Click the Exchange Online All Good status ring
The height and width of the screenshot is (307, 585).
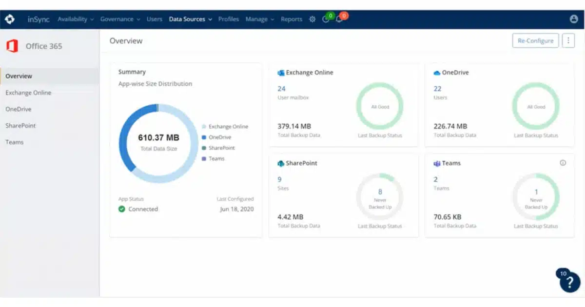(380, 107)
